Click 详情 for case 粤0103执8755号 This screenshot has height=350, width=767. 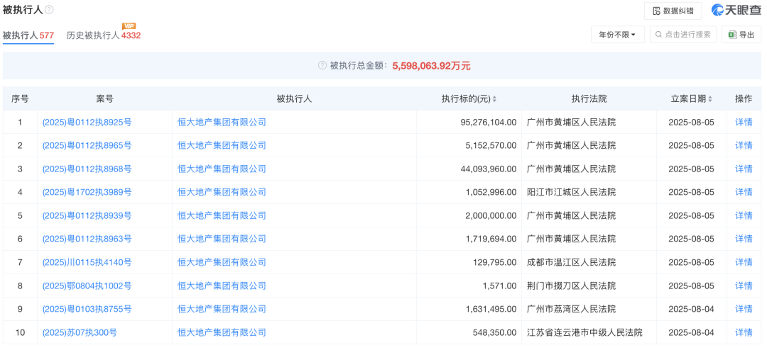[744, 310]
